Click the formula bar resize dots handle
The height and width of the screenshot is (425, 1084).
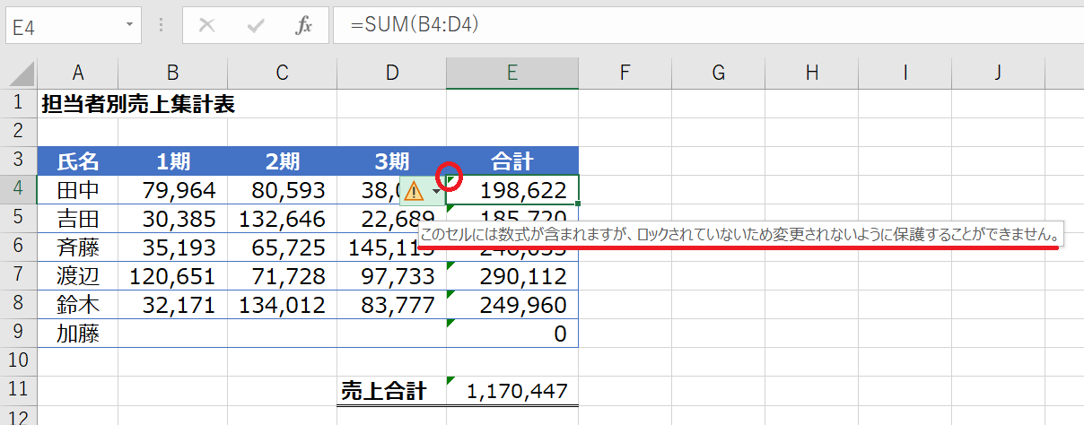pyautogui.click(x=162, y=26)
